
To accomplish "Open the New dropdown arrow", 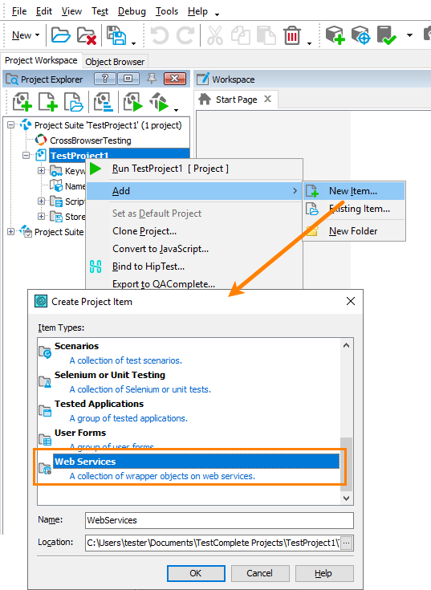I will (x=37, y=35).
